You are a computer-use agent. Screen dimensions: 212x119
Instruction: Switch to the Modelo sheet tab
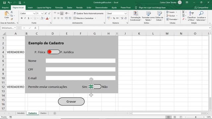coord(21,113)
